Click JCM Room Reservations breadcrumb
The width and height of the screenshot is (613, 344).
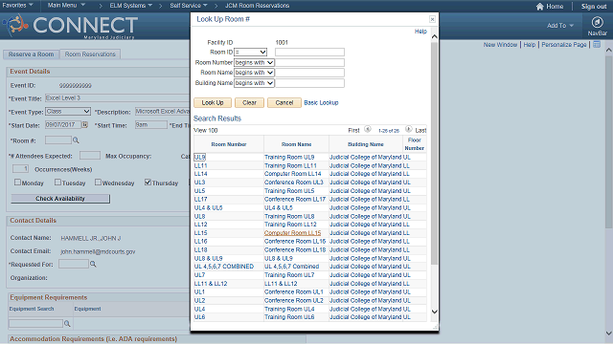pyautogui.click(x=258, y=6)
